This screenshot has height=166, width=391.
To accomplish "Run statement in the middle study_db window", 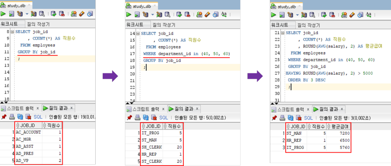I will click(129, 15).
